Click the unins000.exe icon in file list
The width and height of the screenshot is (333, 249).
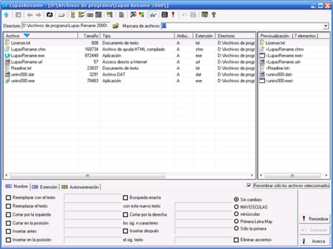pyautogui.click(x=7, y=81)
